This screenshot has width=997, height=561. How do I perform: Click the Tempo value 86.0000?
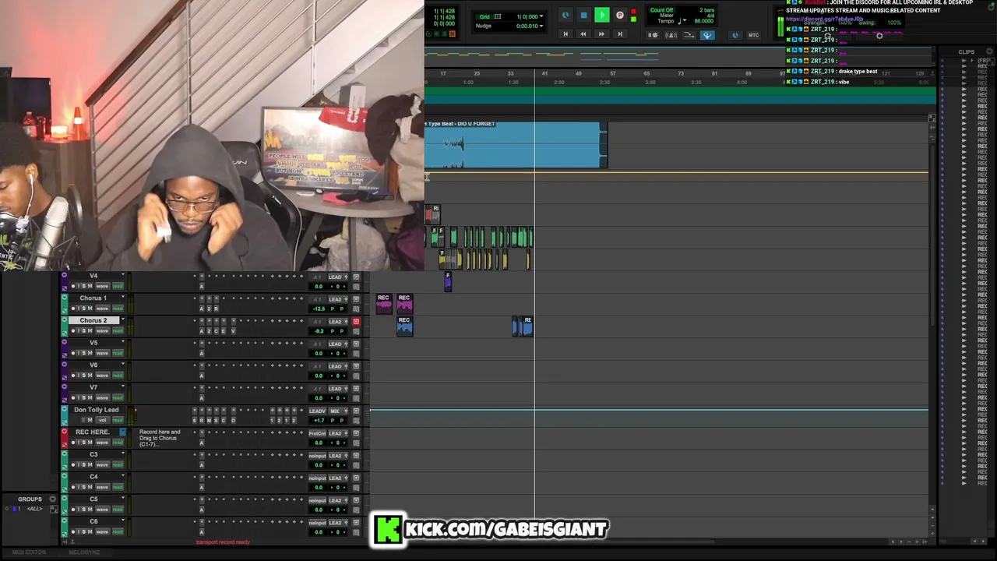click(703, 21)
